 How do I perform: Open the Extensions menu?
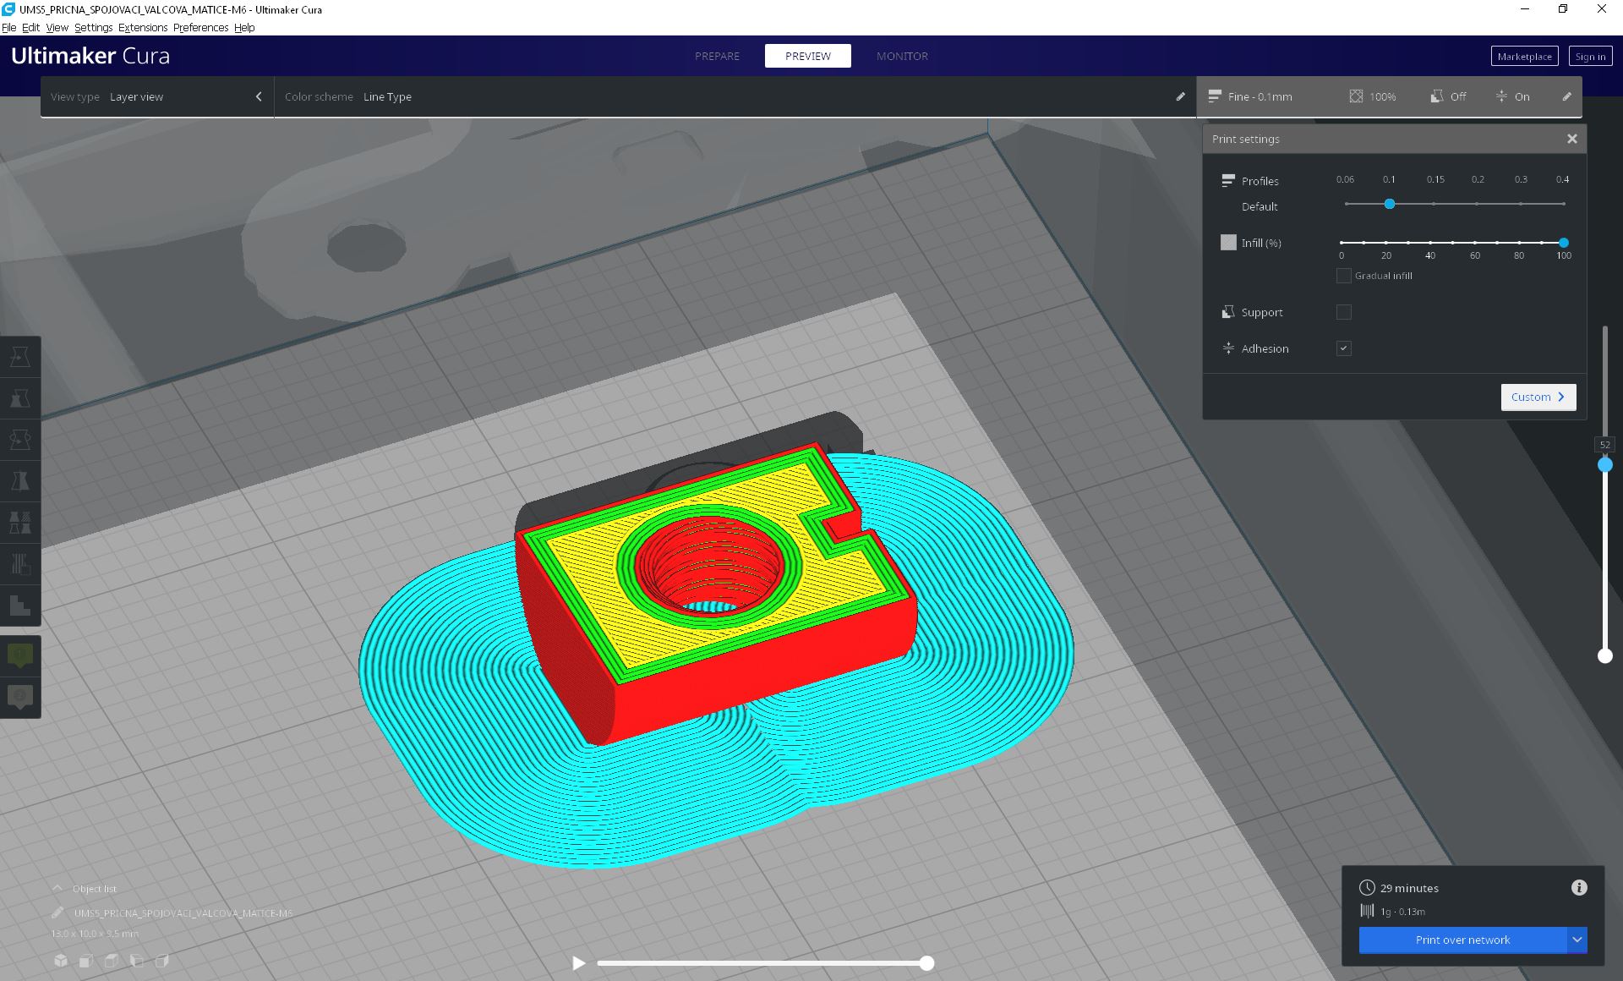click(x=142, y=27)
